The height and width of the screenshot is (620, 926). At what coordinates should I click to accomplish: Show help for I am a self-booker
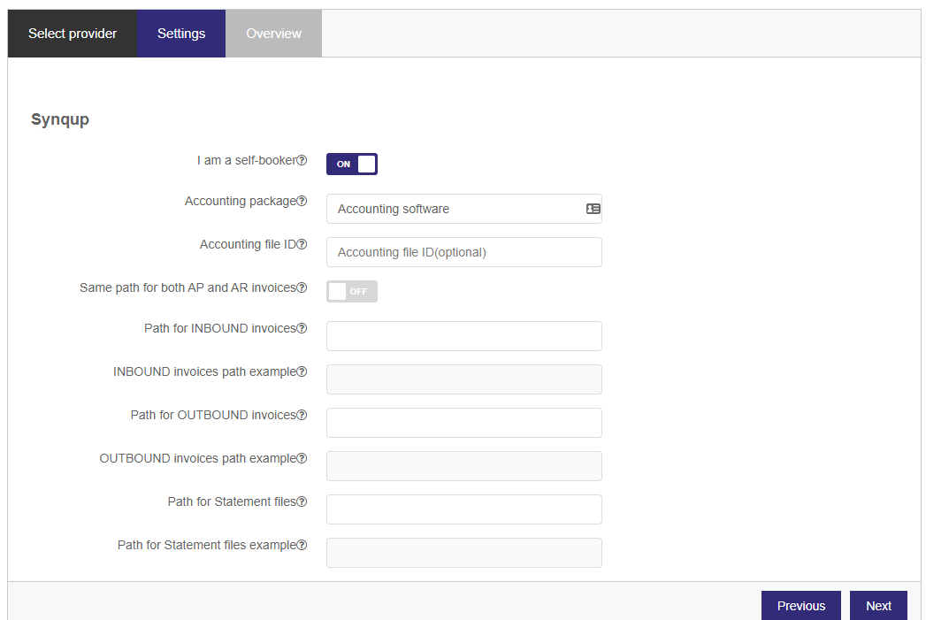coord(302,160)
